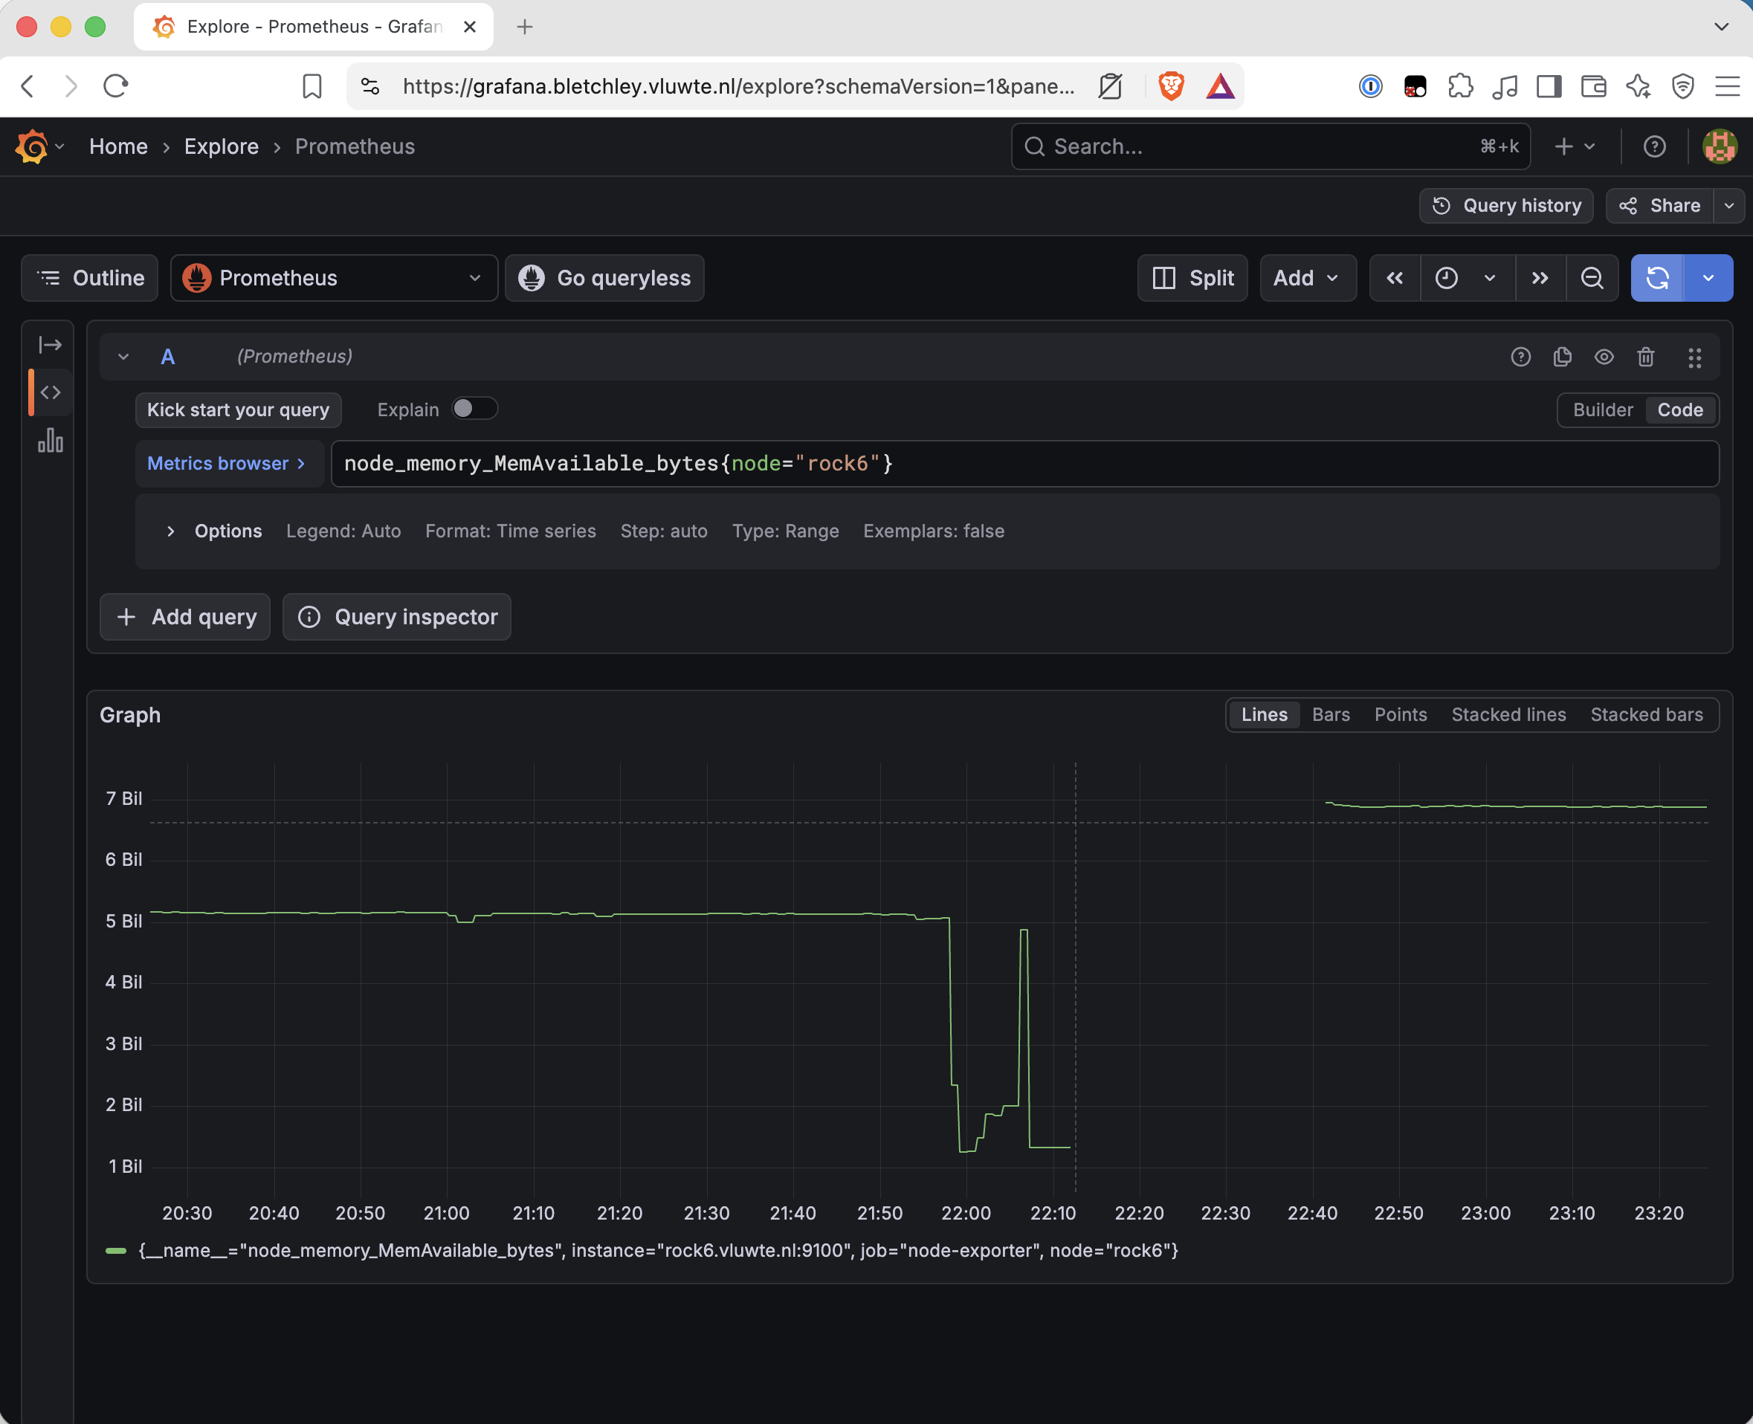Select the Explore - Prometheus browser tab

point(314,27)
